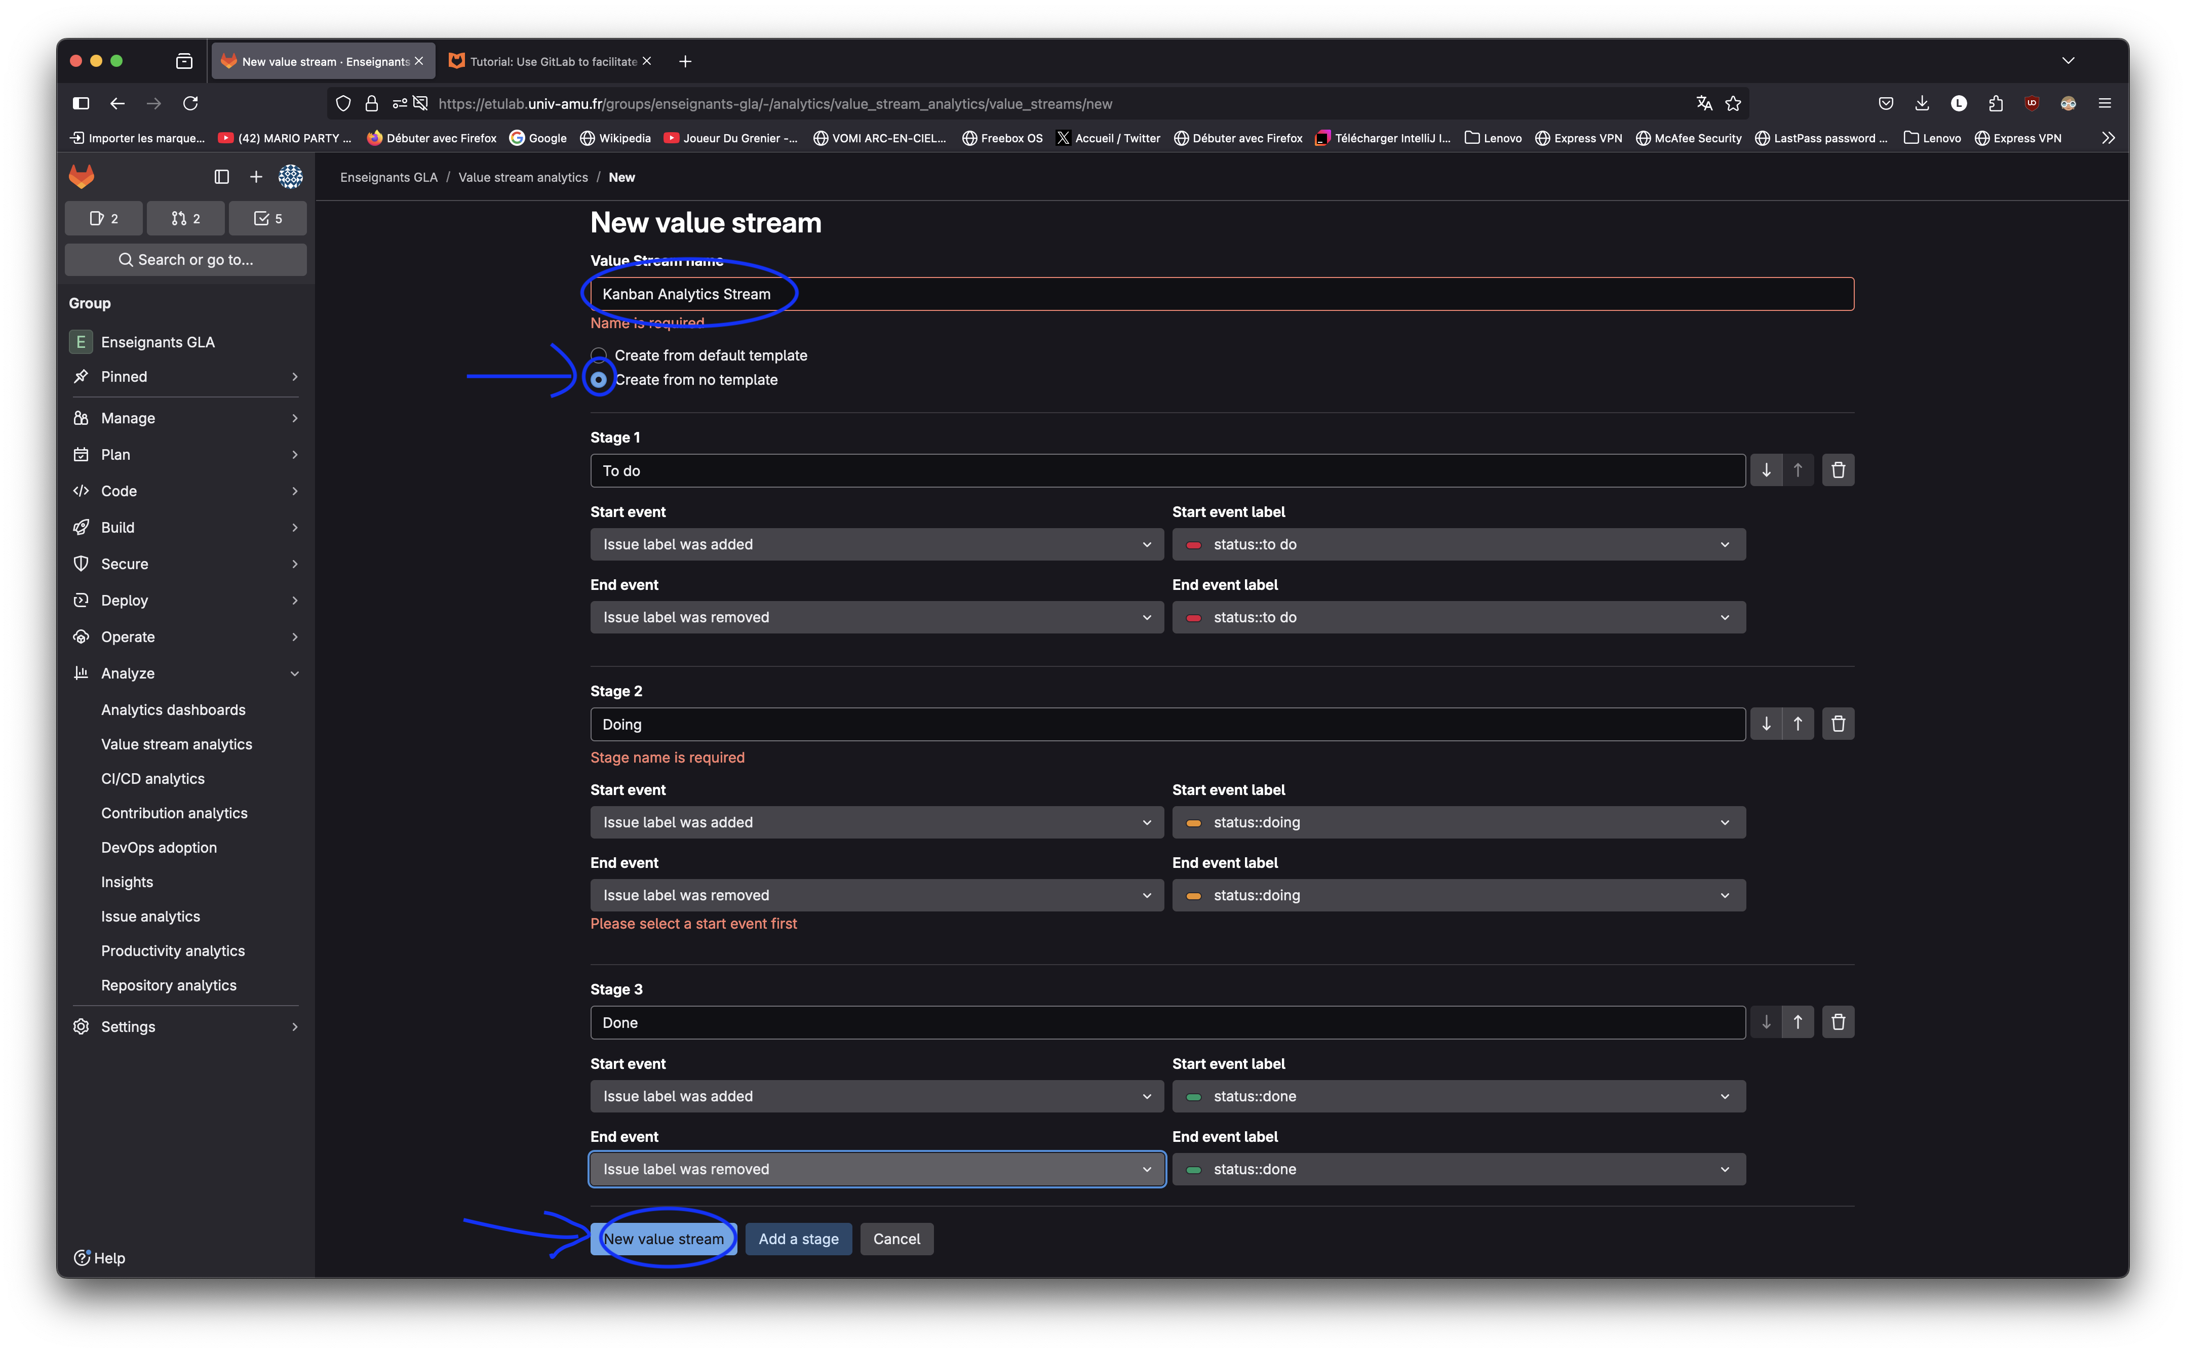Viewport: 2186px width, 1353px height.
Task: Open the page translation icon
Action: coord(1704,104)
